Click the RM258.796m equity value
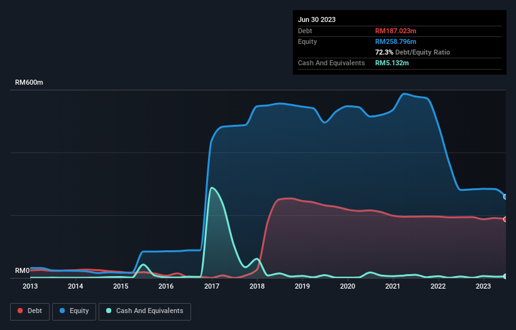This screenshot has height=330, width=516. click(x=395, y=41)
